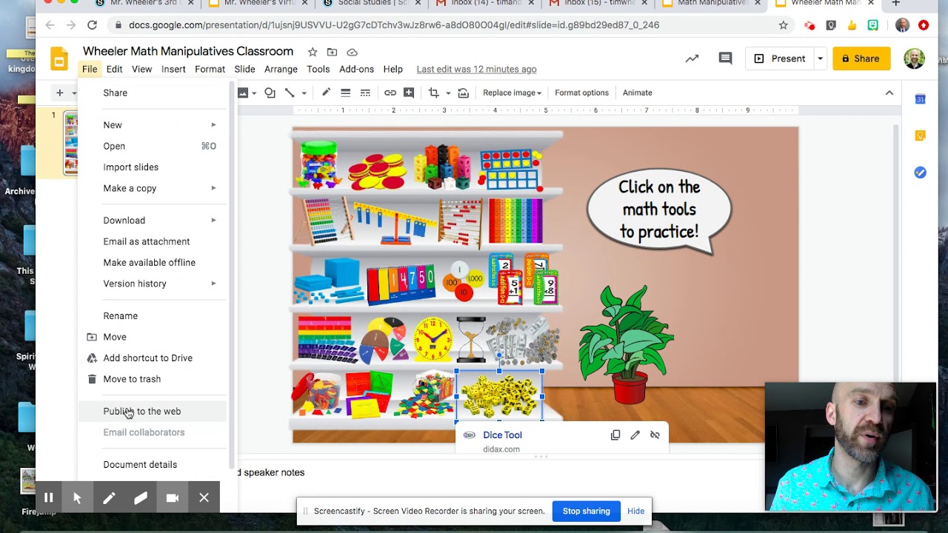Edit the Dice Tool link
948x533 pixels.
point(635,435)
